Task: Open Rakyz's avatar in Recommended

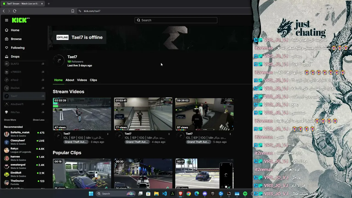Action: tap(7, 150)
